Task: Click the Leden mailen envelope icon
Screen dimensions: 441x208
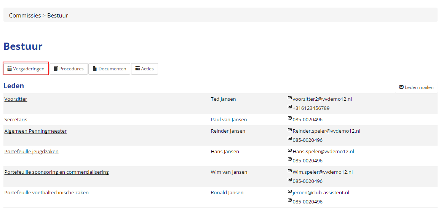Action: 401,87
